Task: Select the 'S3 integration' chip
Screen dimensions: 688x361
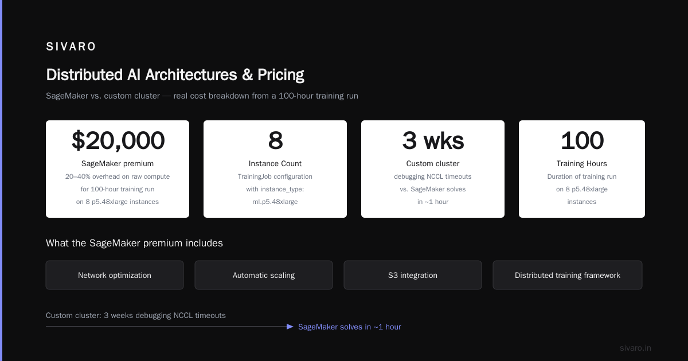Action: click(x=413, y=275)
